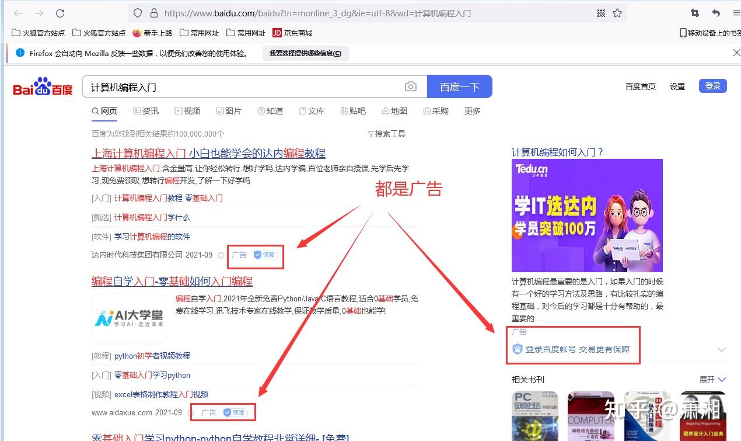Screen dimensions: 741x441
Task: Click the padlock site security icon
Action: click(154, 13)
